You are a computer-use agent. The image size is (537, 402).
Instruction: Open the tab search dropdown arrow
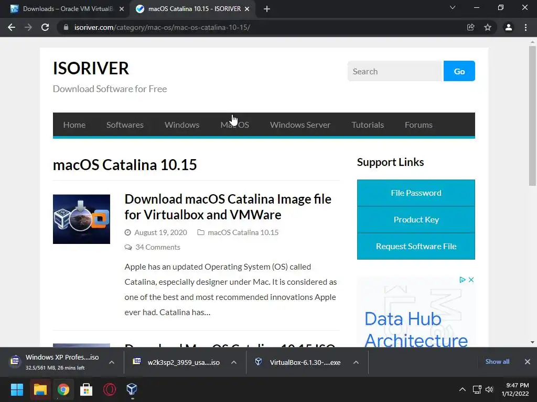tap(453, 7)
